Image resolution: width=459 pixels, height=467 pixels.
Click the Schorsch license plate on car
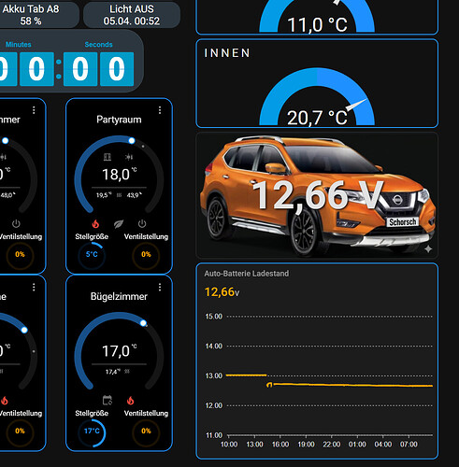[x=402, y=222]
